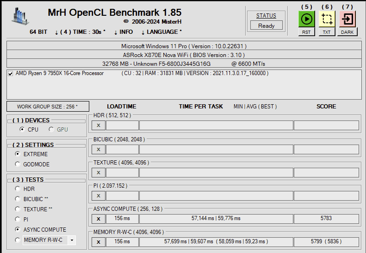Viewport: 366px width, 253px height.
Task: Select EXTREME settings radio button
Action: [x=18, y=154]
